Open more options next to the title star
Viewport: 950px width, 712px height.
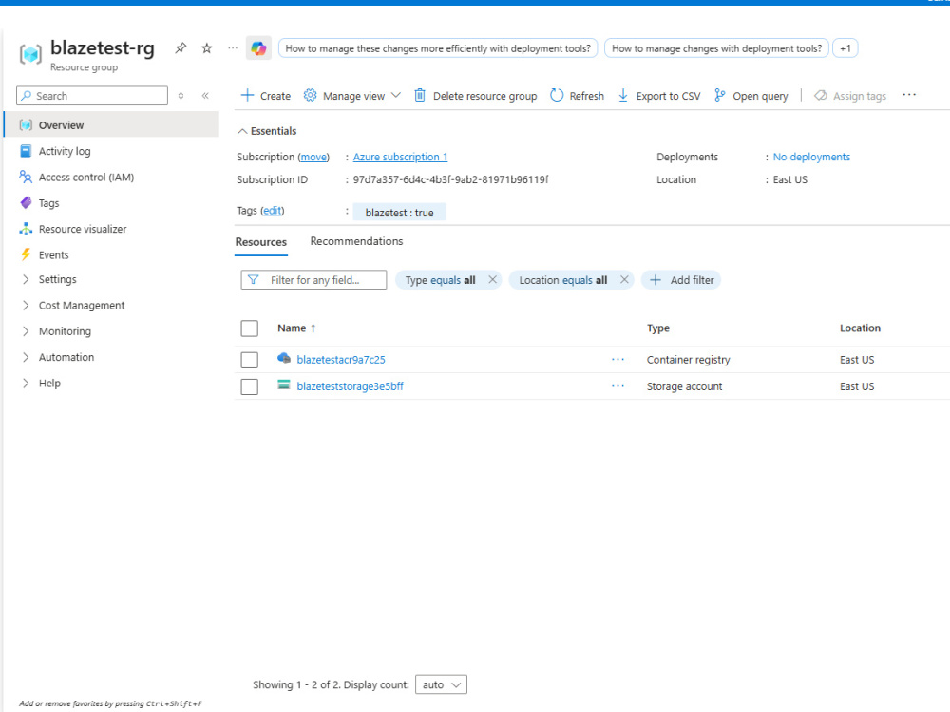coord(233,47)
